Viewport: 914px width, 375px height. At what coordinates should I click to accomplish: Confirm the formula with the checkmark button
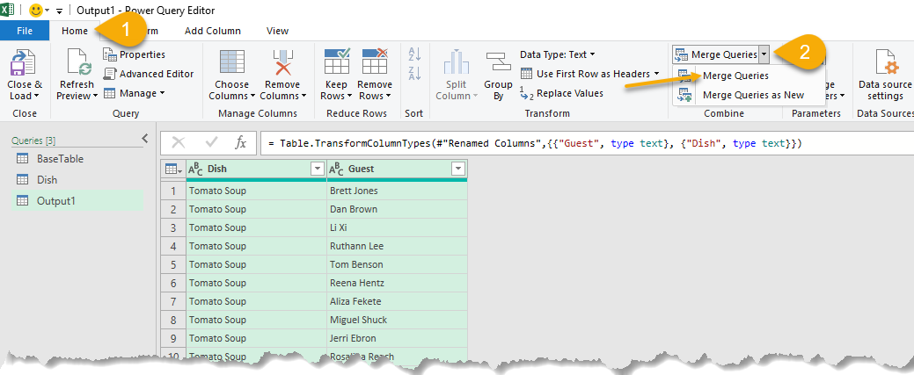pyautogui.click(x=211, y=143)
